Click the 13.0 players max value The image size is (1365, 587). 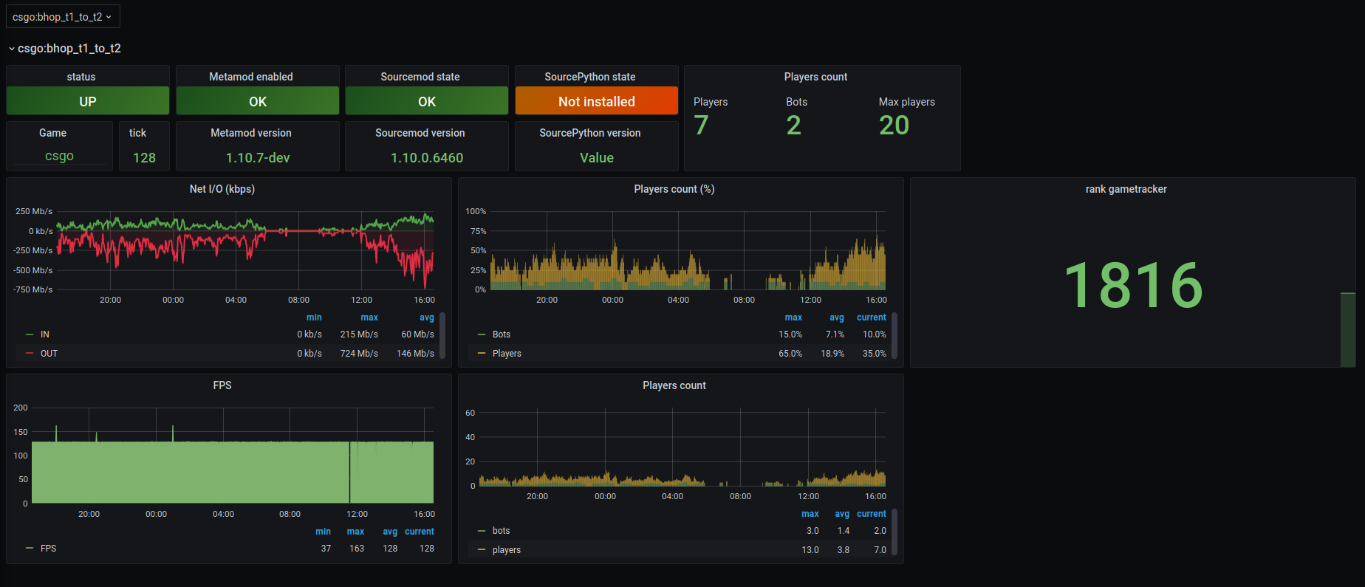click(x=810, y=550)
